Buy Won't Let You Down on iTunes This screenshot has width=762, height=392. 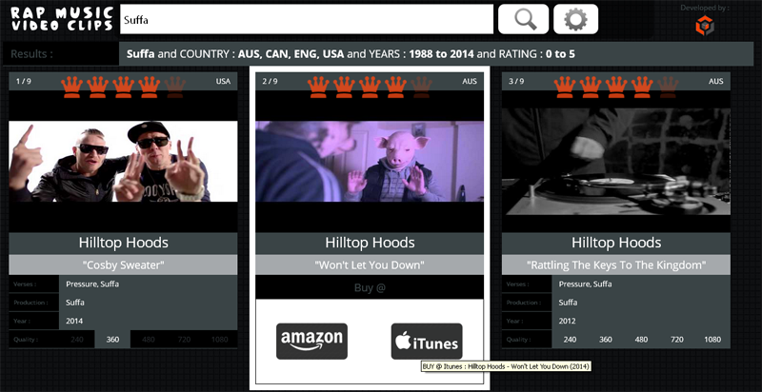click(427, 342)
